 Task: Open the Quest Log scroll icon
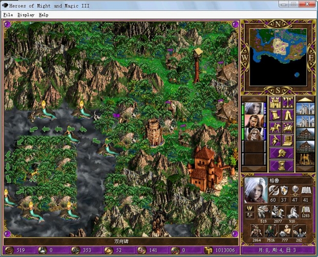pyautogui.click(x=275, y=115)
